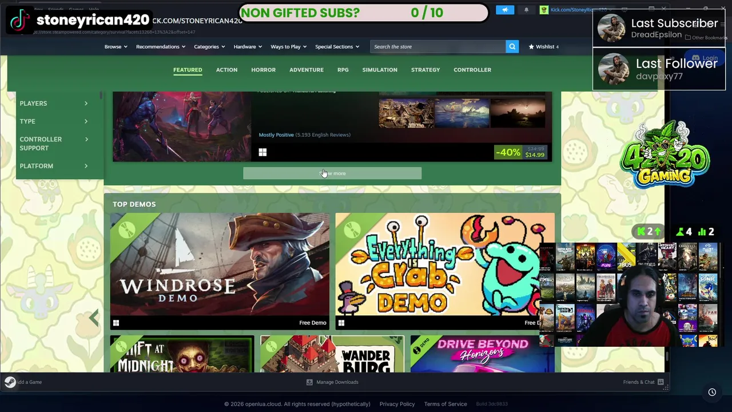Expand the Players filter section
Viewport: 732px width, 412px height.
pos(54,104)
